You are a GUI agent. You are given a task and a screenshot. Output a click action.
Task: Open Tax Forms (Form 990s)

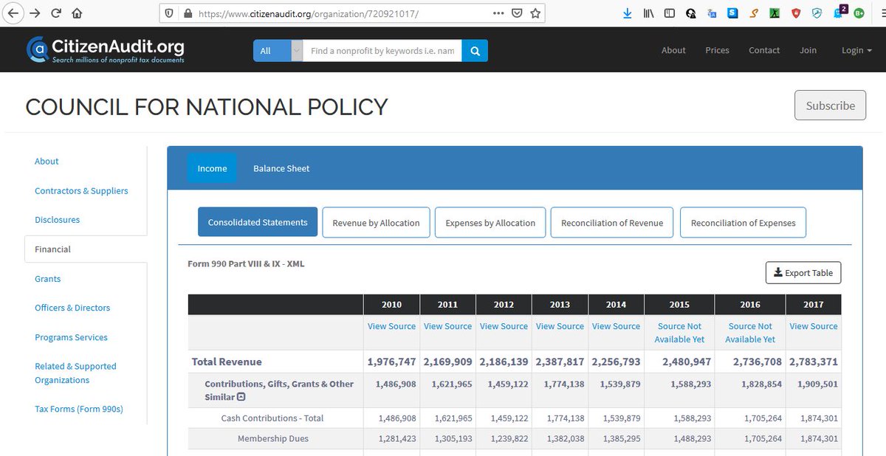click(x=78, y=409)
